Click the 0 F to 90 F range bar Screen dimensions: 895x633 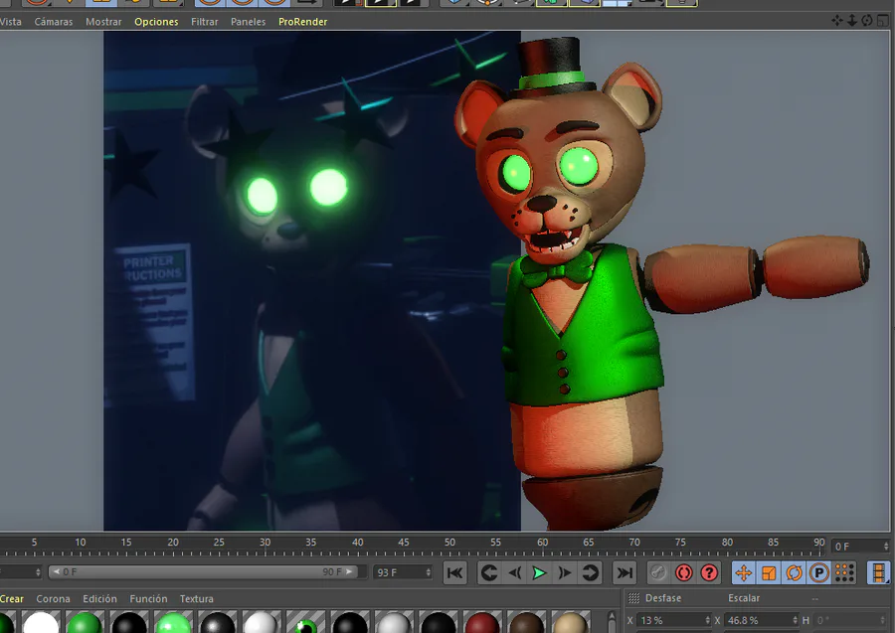203,571
